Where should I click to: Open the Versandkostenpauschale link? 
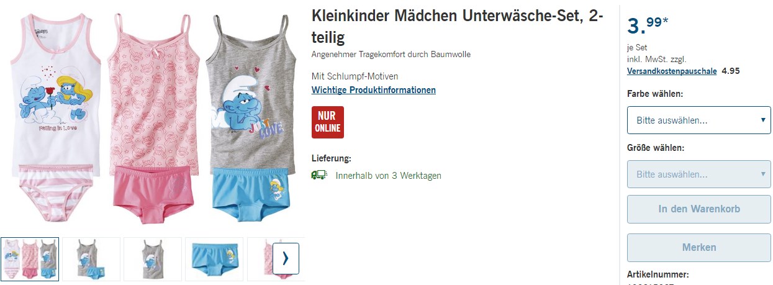[672, 71]
